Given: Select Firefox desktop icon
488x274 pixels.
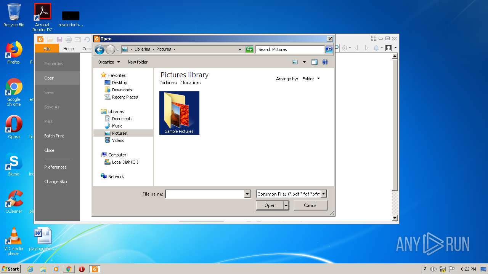Looking at the screenshot, I should [x=14, y=53].
